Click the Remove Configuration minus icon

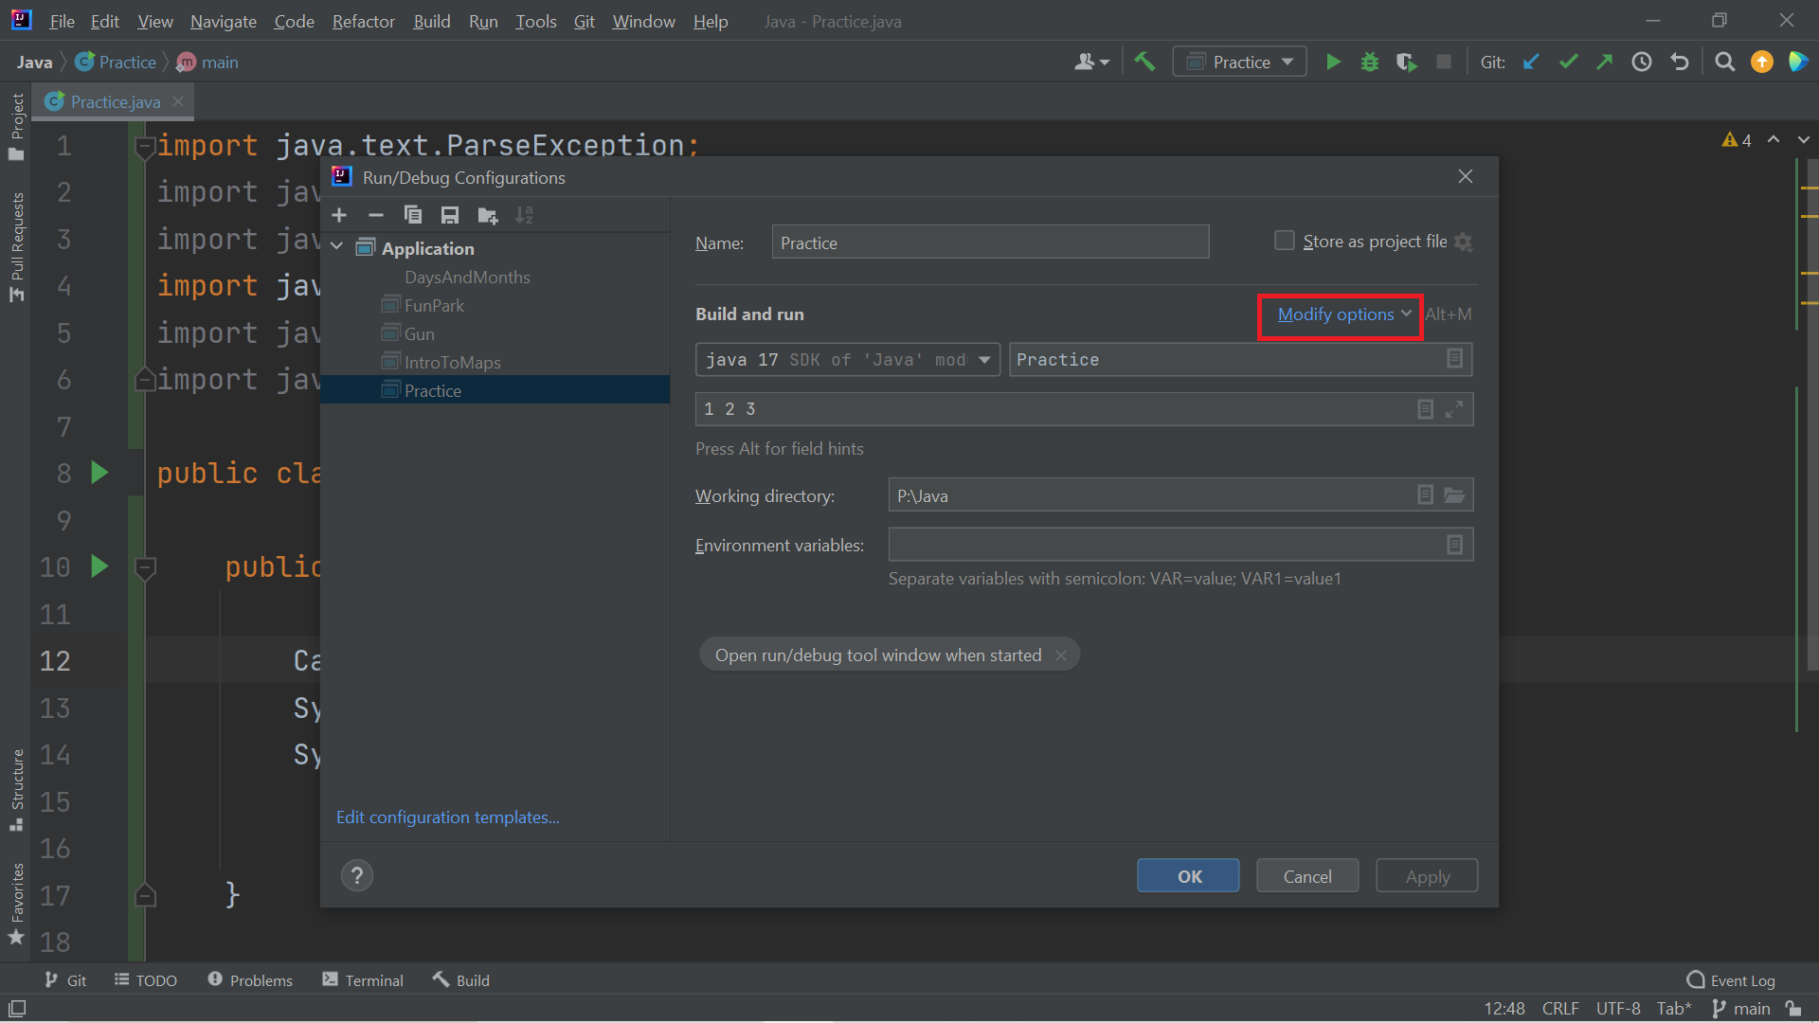click(x=375, y=216)
